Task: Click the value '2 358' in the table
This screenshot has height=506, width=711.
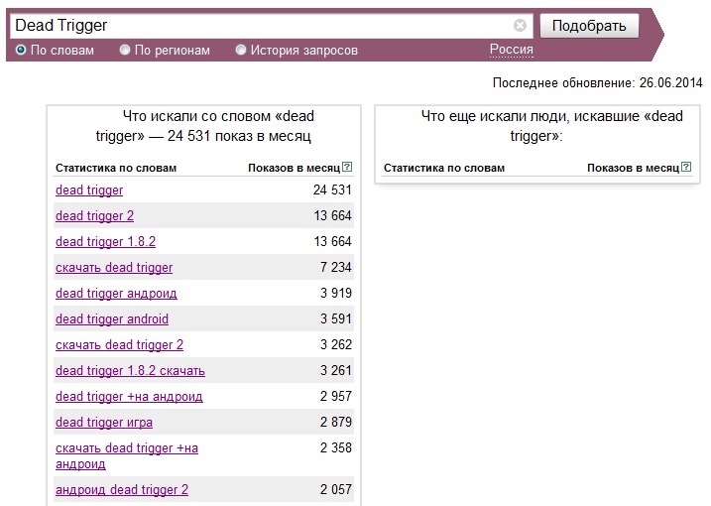Action: 336,448
